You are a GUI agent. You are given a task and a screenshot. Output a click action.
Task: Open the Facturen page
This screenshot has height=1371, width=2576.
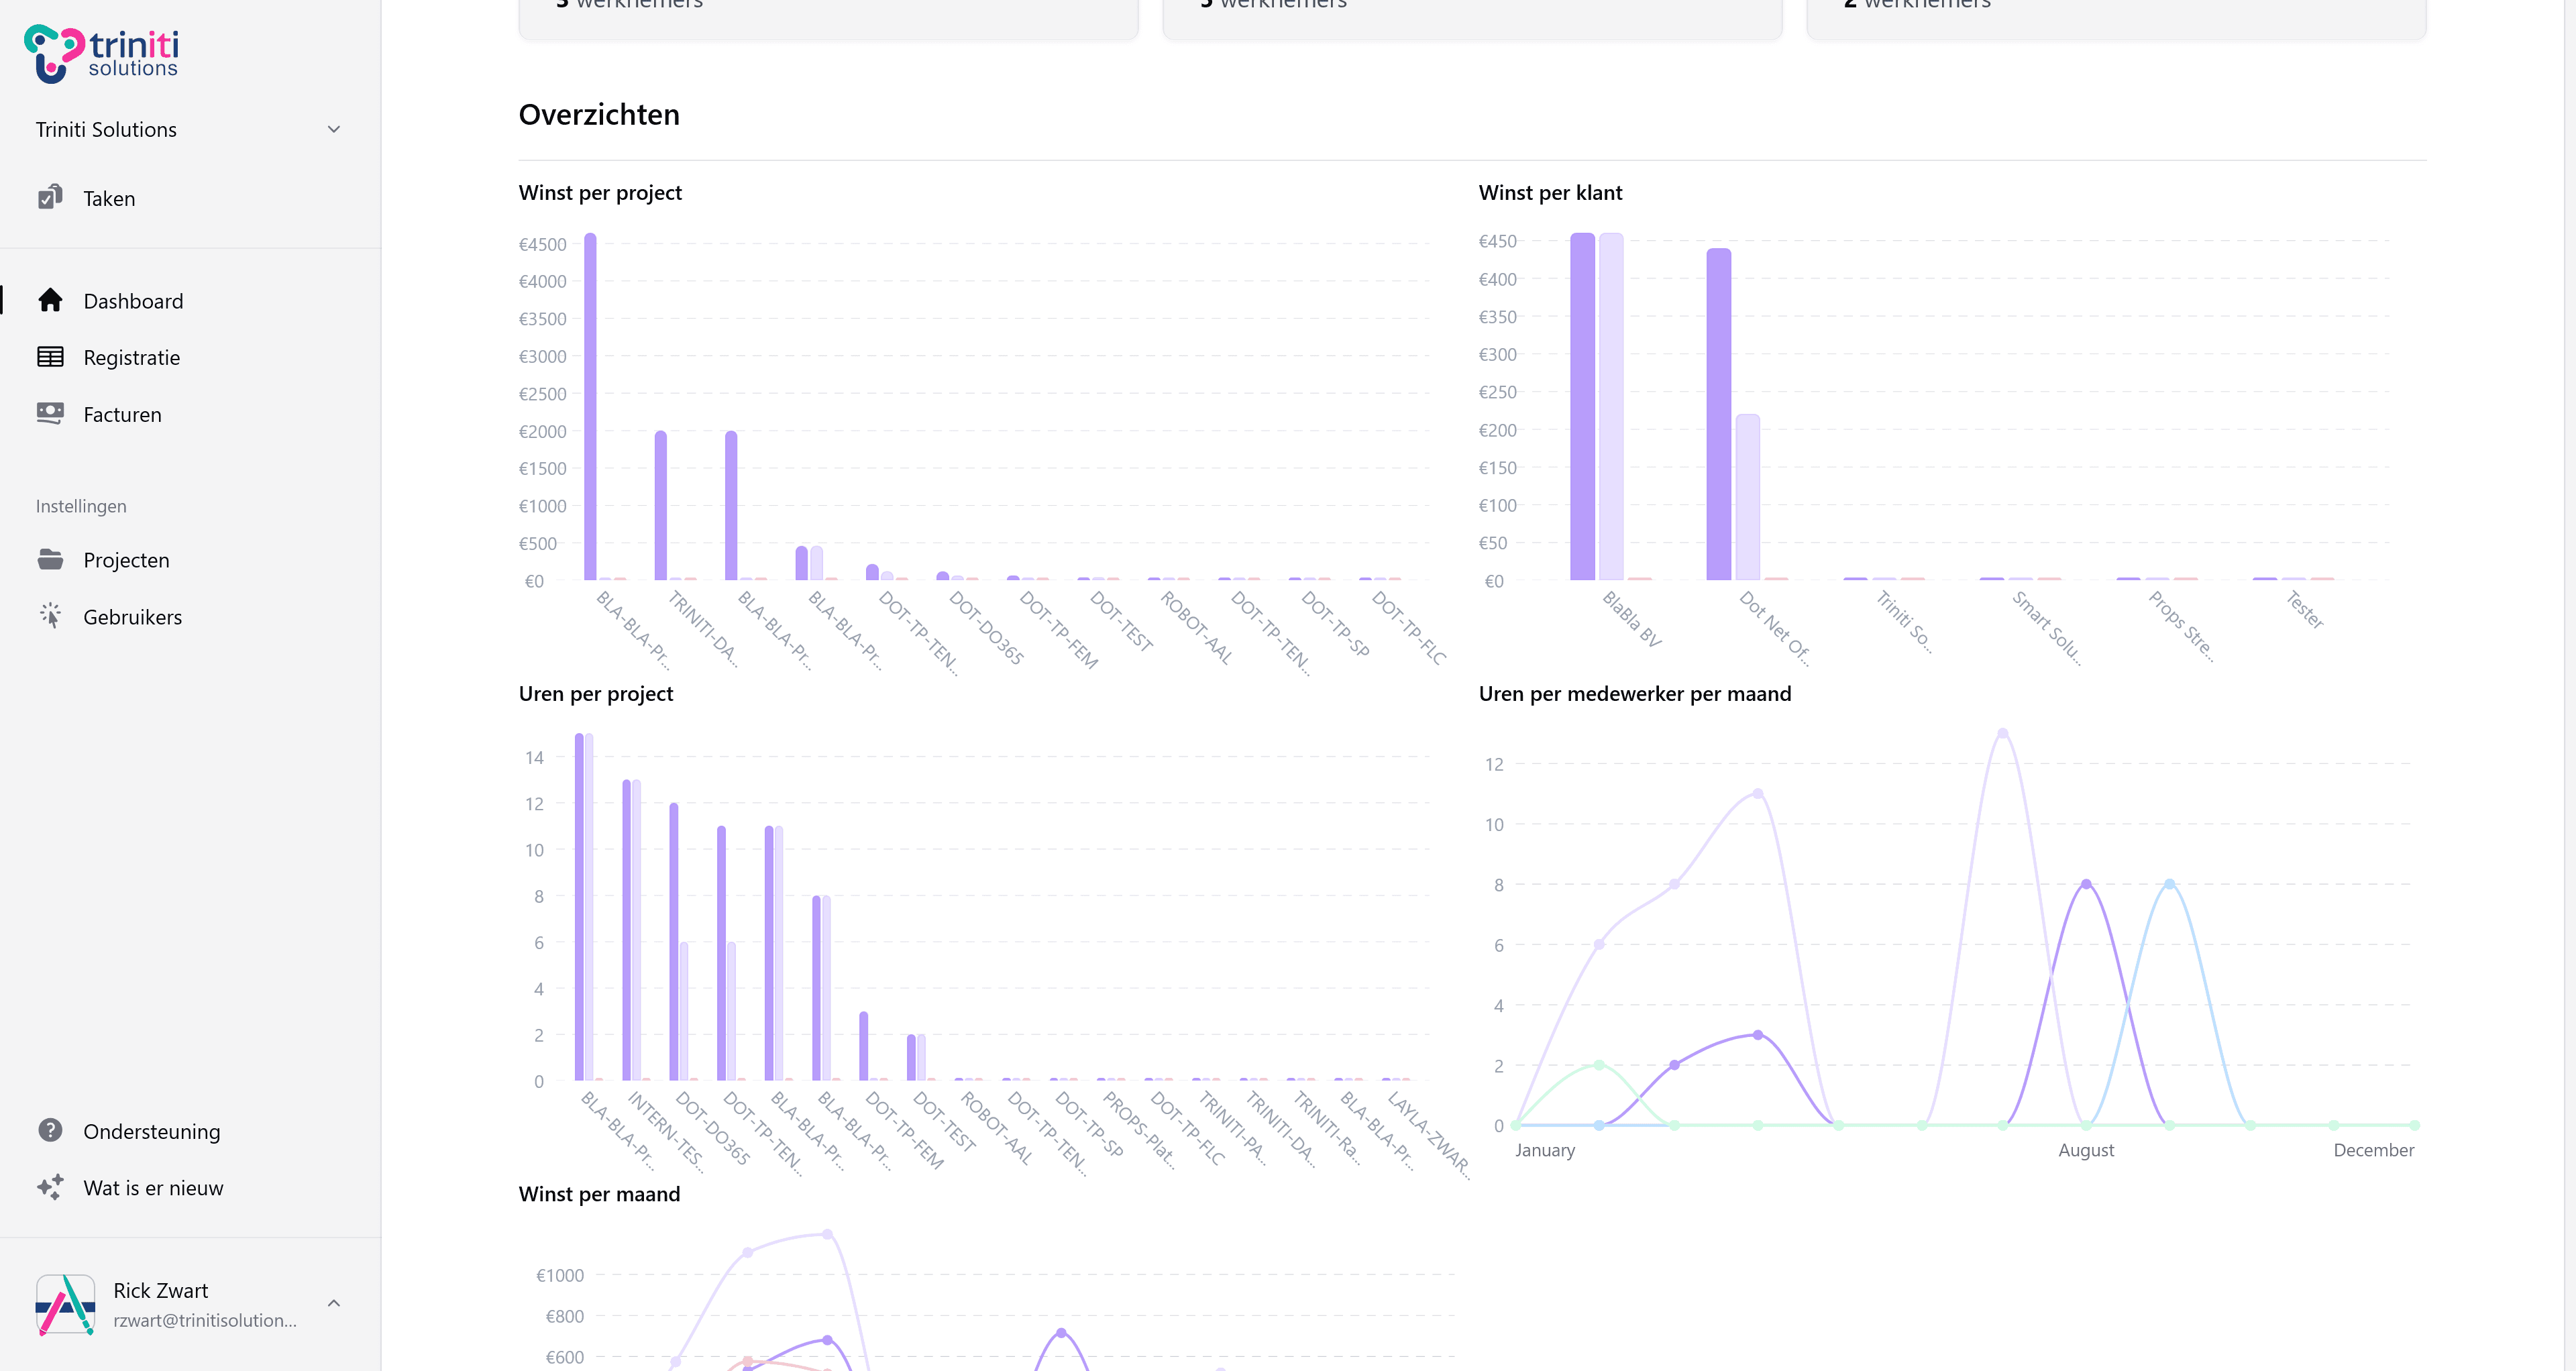123,413
